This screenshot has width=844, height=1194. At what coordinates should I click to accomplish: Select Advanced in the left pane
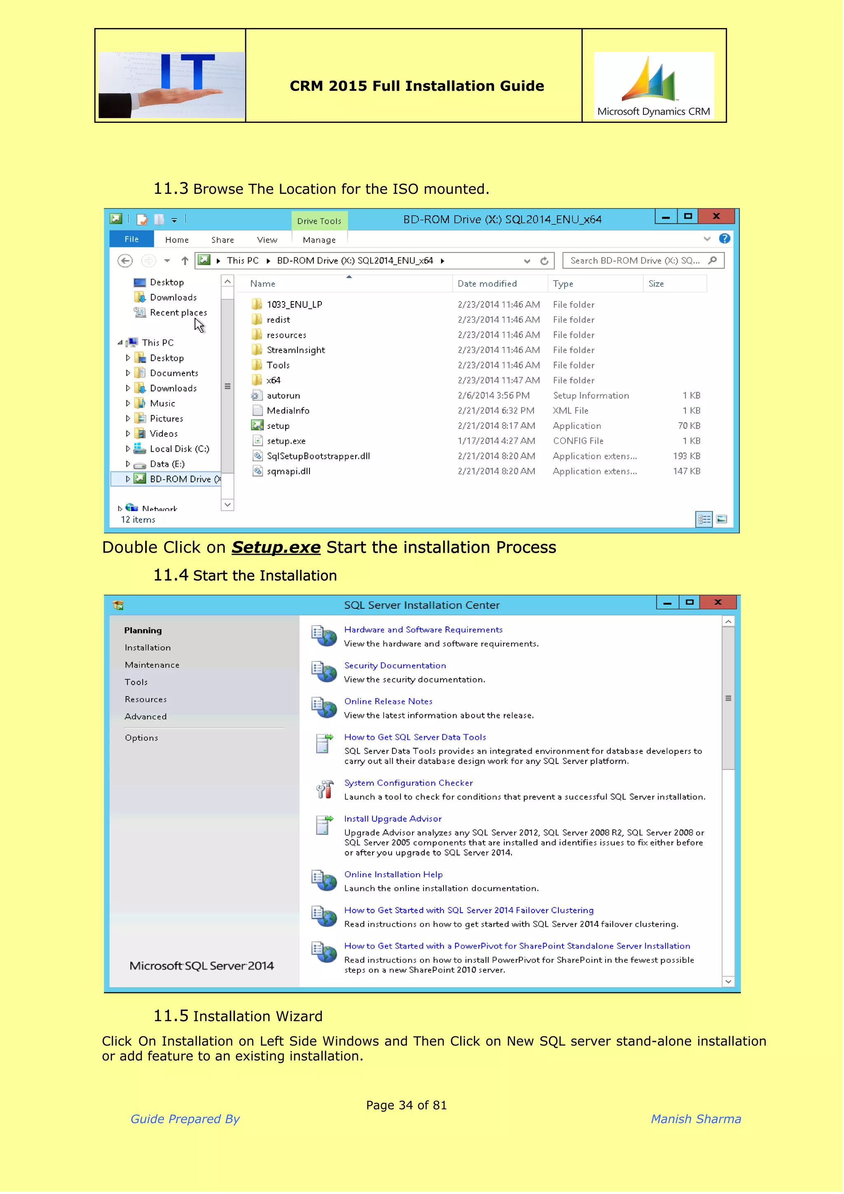click(x=145, y=717)
